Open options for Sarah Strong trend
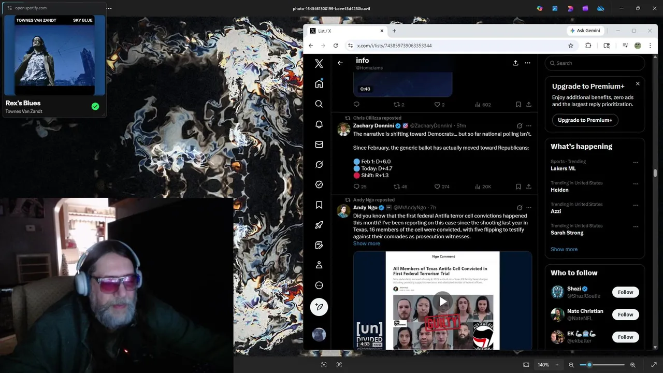Screen dimensions: 663x373 pyautogui.click(x=636, y=226)
